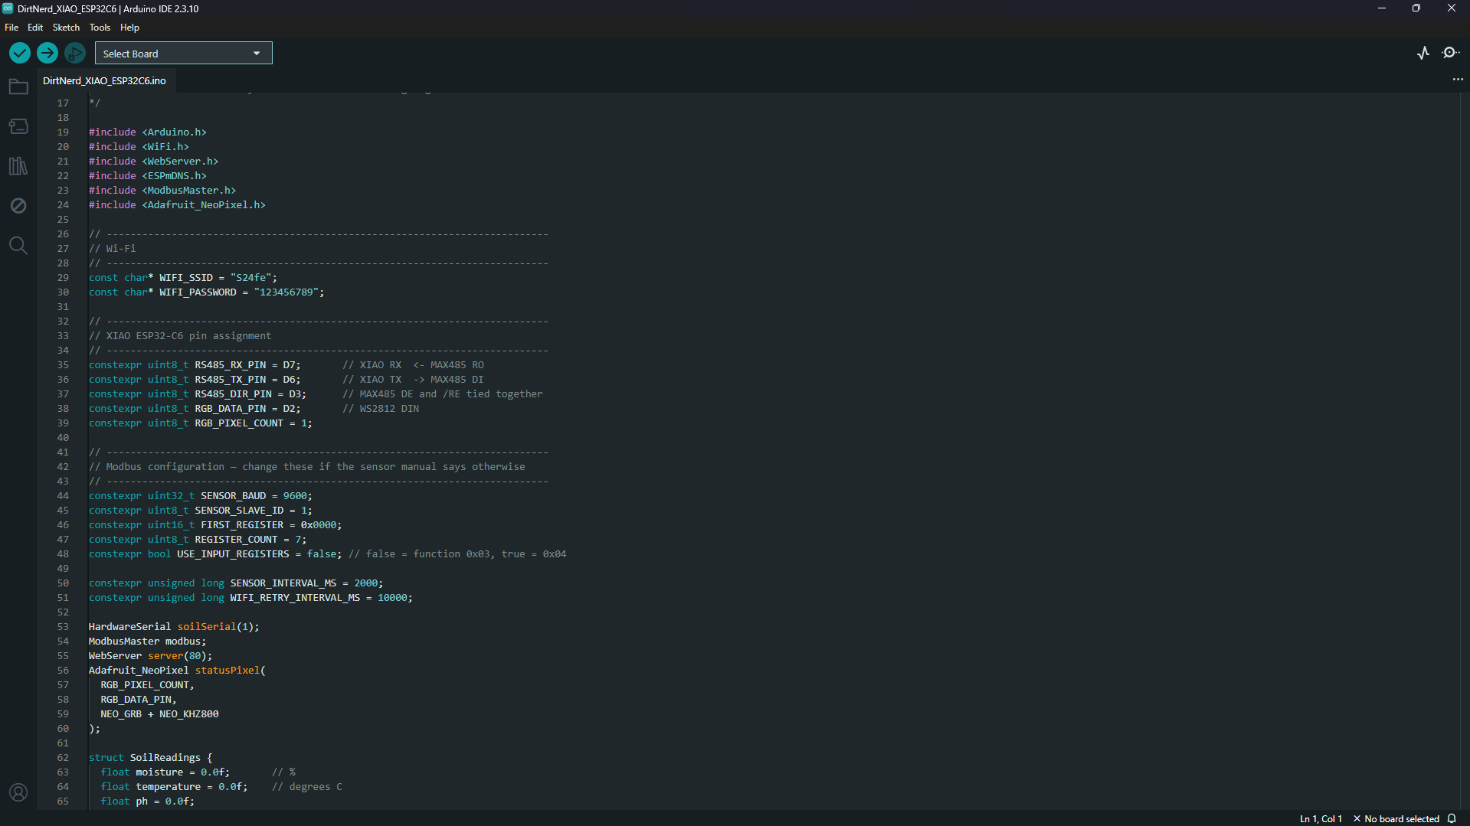Click line number 29 in gutter

[x=63, y=278]
